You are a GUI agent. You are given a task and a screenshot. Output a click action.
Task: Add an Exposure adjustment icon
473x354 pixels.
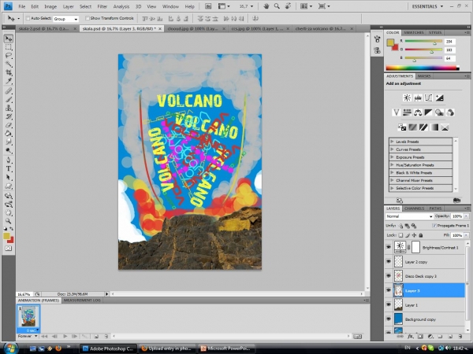pyautogui.click(x=439, y=98)
